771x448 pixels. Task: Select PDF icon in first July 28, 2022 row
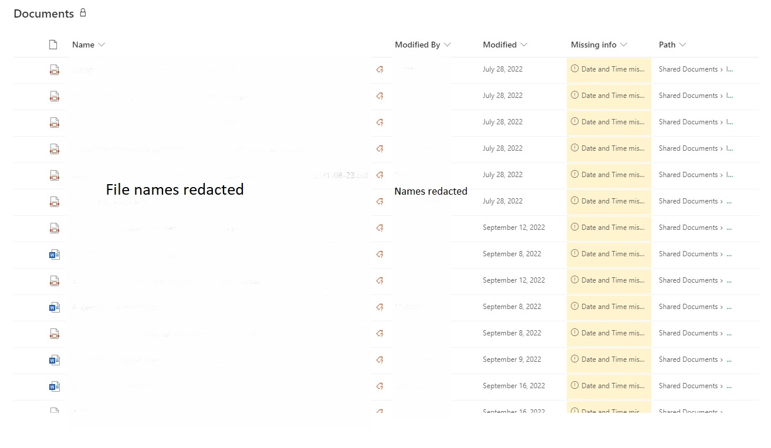point(55,70)
